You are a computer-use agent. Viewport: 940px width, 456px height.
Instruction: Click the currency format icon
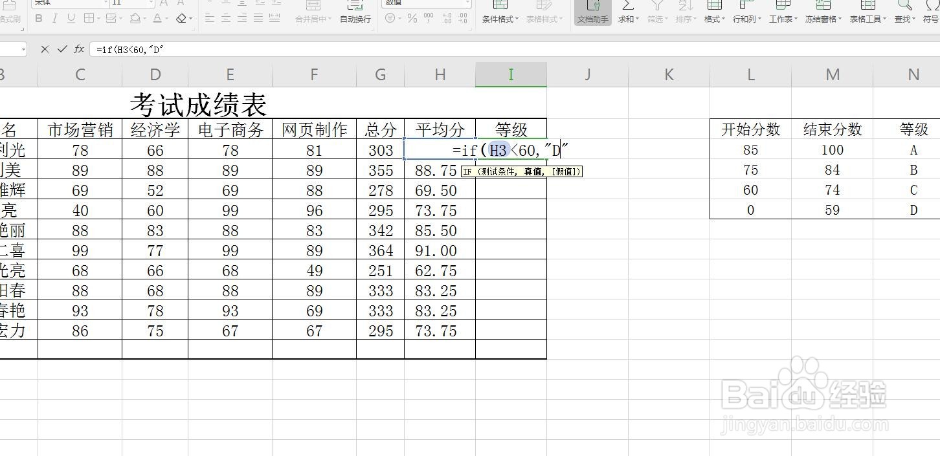coord(390,19)
